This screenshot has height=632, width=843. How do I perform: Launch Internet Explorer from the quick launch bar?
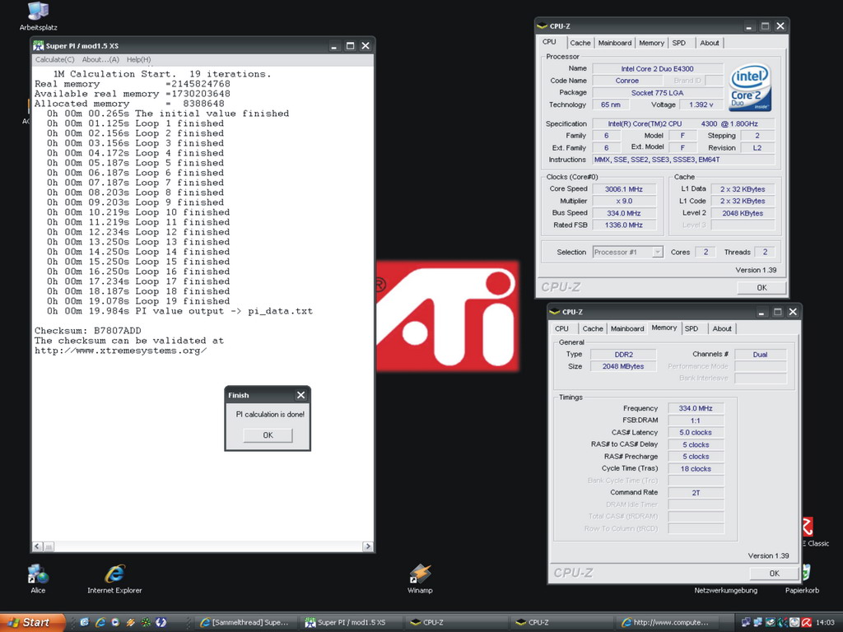point(100,622)
